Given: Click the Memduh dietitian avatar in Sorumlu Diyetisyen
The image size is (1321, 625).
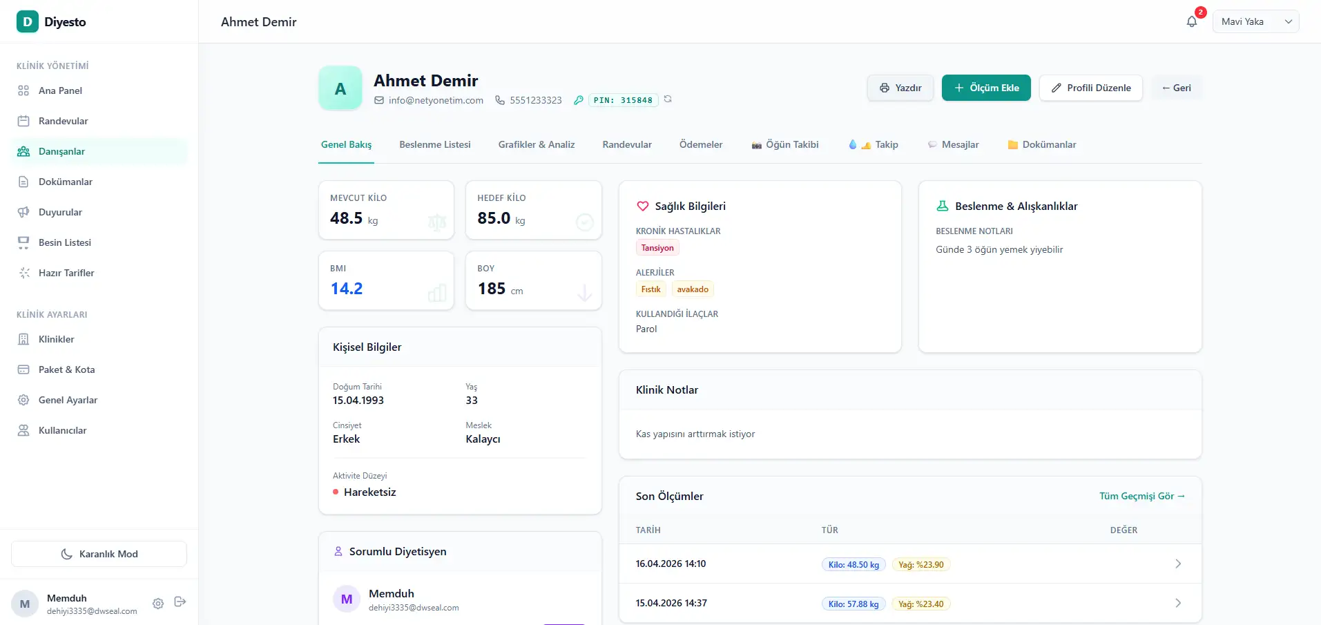Looking at the screenshot, I should tap(347, 599).
